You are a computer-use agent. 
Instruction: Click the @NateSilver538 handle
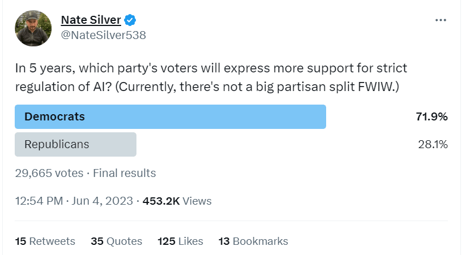pyautogui.click(x=103, y=35)
